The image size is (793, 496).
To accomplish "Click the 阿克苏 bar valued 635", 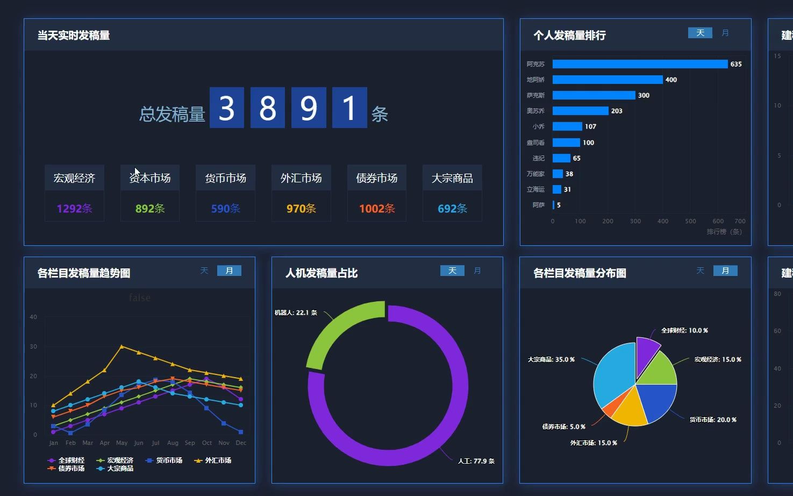I will [640, 64].
